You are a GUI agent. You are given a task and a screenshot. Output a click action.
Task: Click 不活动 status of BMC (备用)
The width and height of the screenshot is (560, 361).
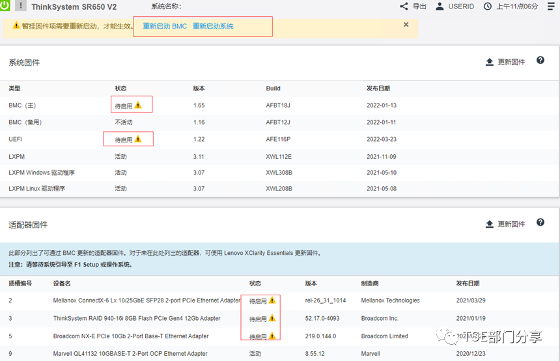pos(124,122)
